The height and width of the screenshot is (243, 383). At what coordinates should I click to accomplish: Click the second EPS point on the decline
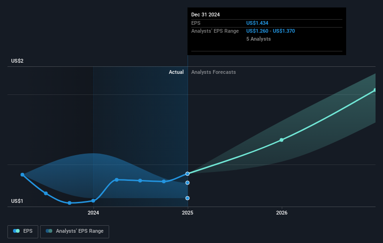[46, 193]
